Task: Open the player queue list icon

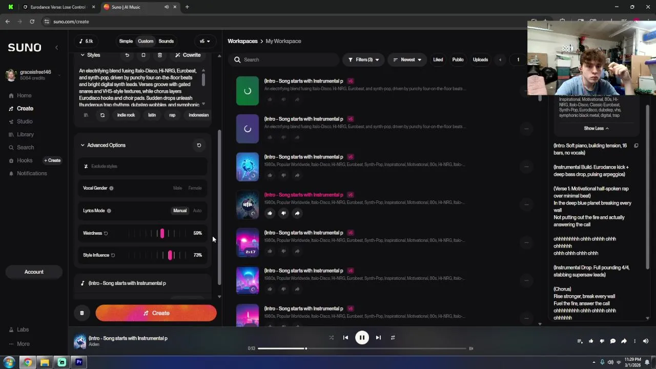Action: 580,341
